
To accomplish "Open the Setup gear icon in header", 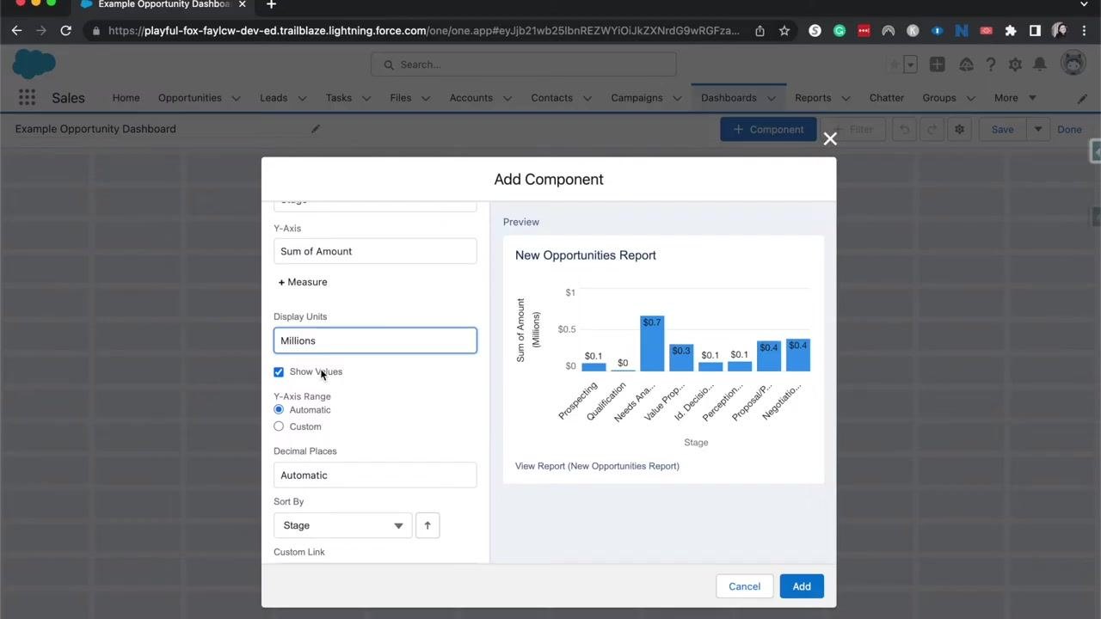I will (x=1015, y=64).
